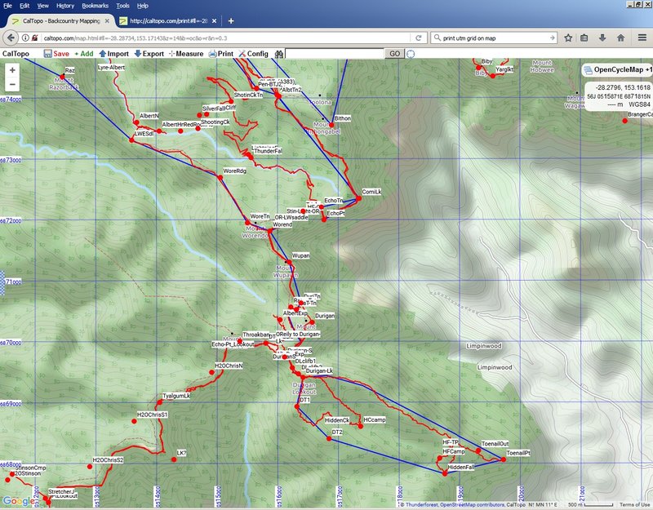Click Print in CalTopo toolbar
Viewport: 653px width, 510px height.
coord(221,54)
